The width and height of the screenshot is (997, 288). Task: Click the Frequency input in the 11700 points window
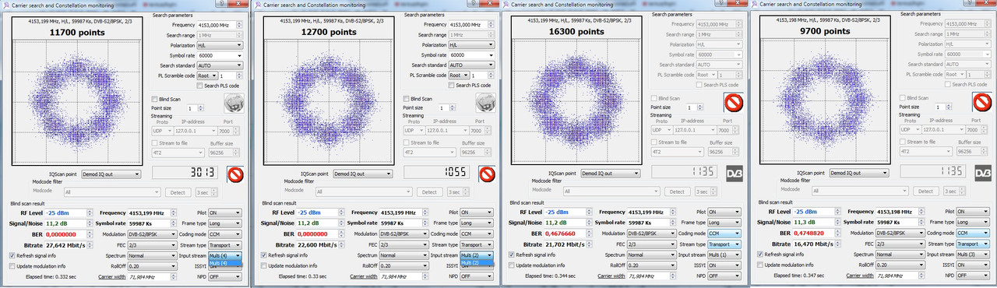(x=220, y=25)
